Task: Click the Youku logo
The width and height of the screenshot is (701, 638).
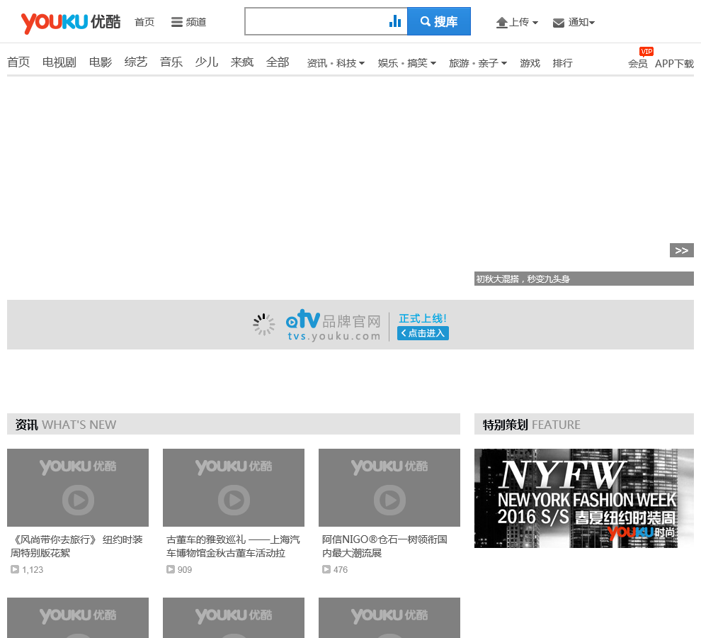Action: pyautogui.click(x=71, y=23)
